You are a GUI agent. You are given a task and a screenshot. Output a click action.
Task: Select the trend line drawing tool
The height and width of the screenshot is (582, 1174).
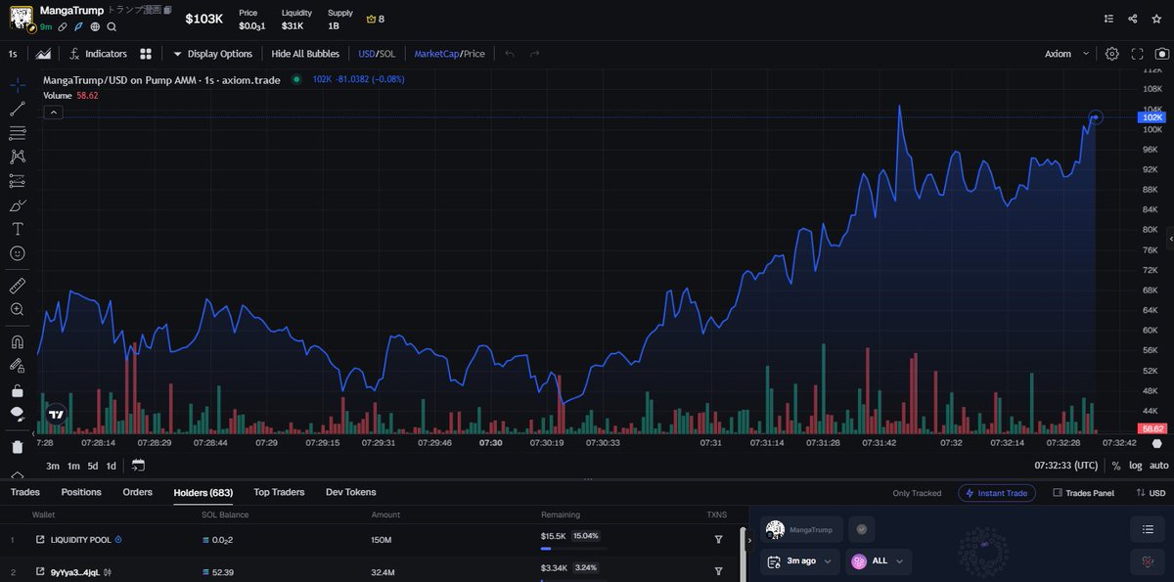point(18,109)
